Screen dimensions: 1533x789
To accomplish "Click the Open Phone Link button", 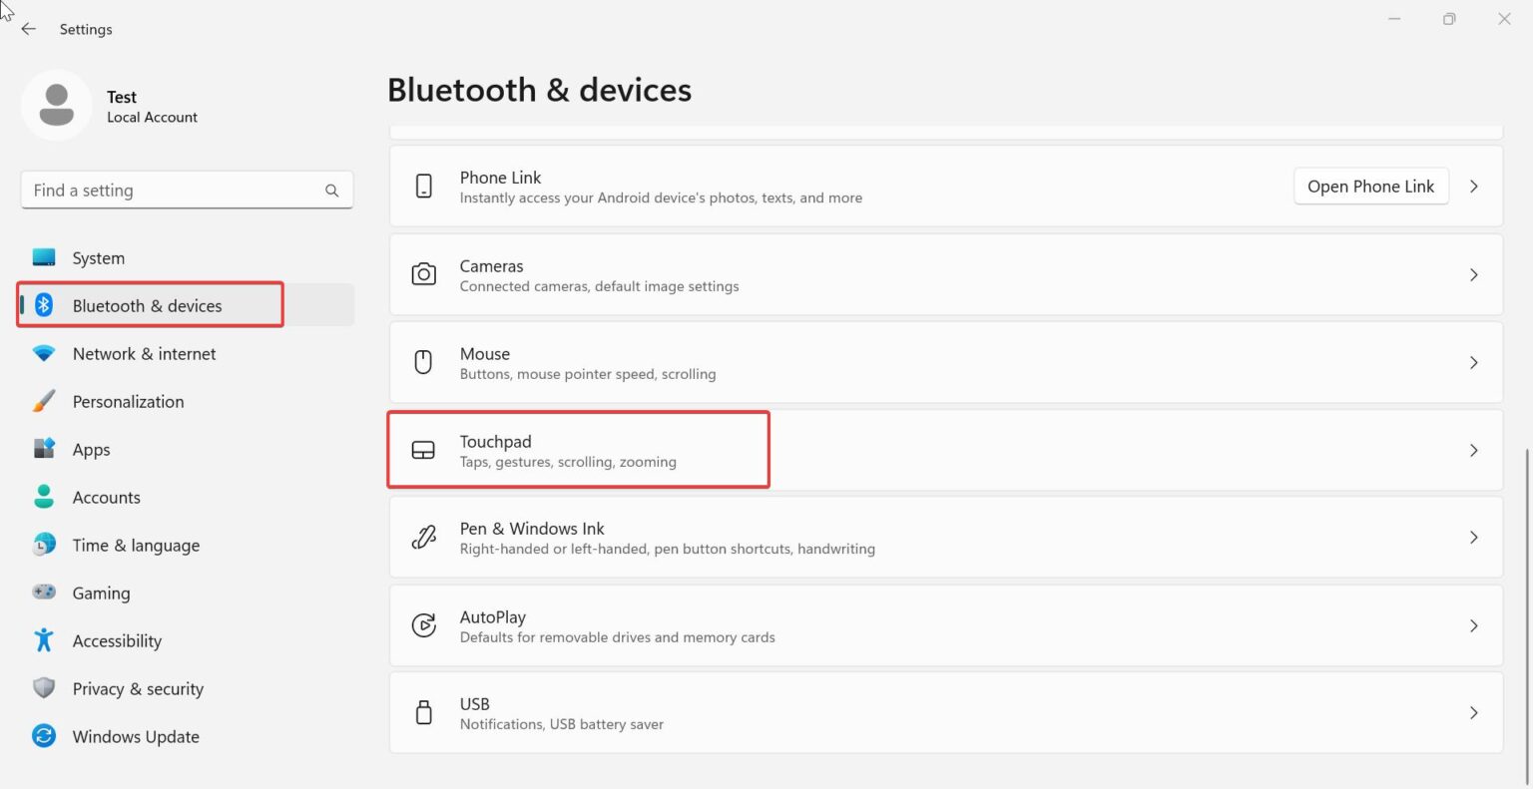I will click(x=1370, y=186).
